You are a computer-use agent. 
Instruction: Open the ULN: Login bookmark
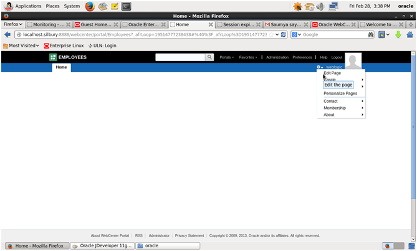point(102,45)
